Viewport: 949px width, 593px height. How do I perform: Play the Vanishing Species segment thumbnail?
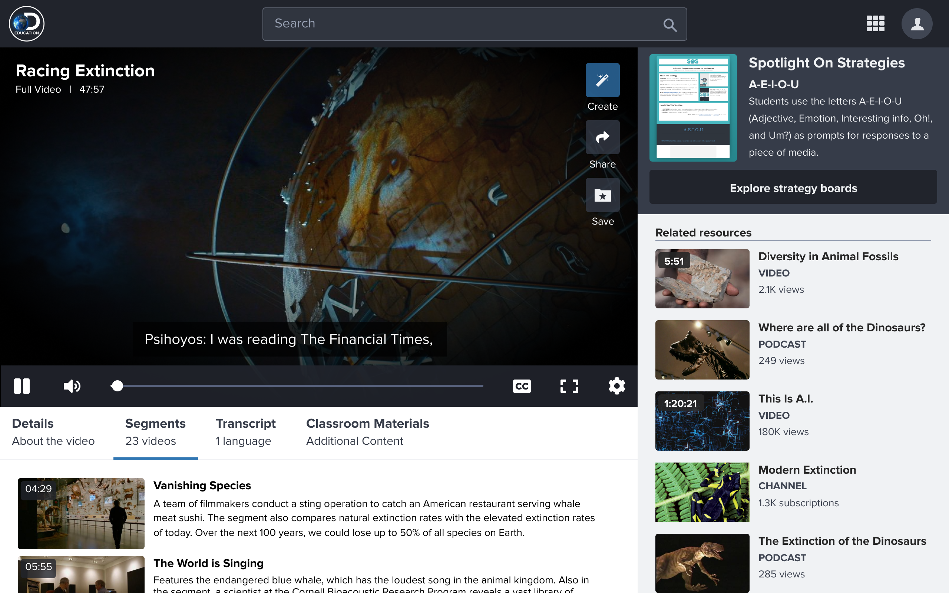coord(81,513)
